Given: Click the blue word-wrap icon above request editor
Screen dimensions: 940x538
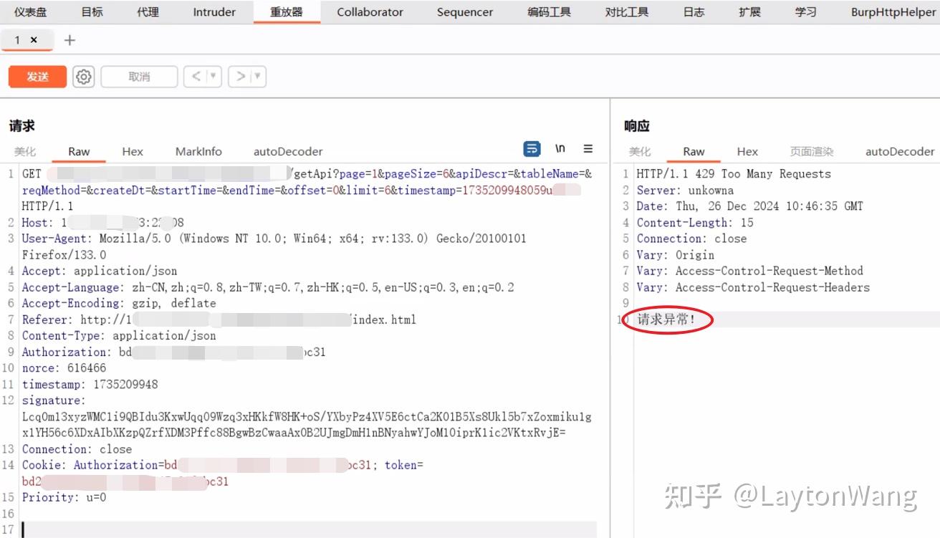Looking at the screenshot, I should [532, 149].
